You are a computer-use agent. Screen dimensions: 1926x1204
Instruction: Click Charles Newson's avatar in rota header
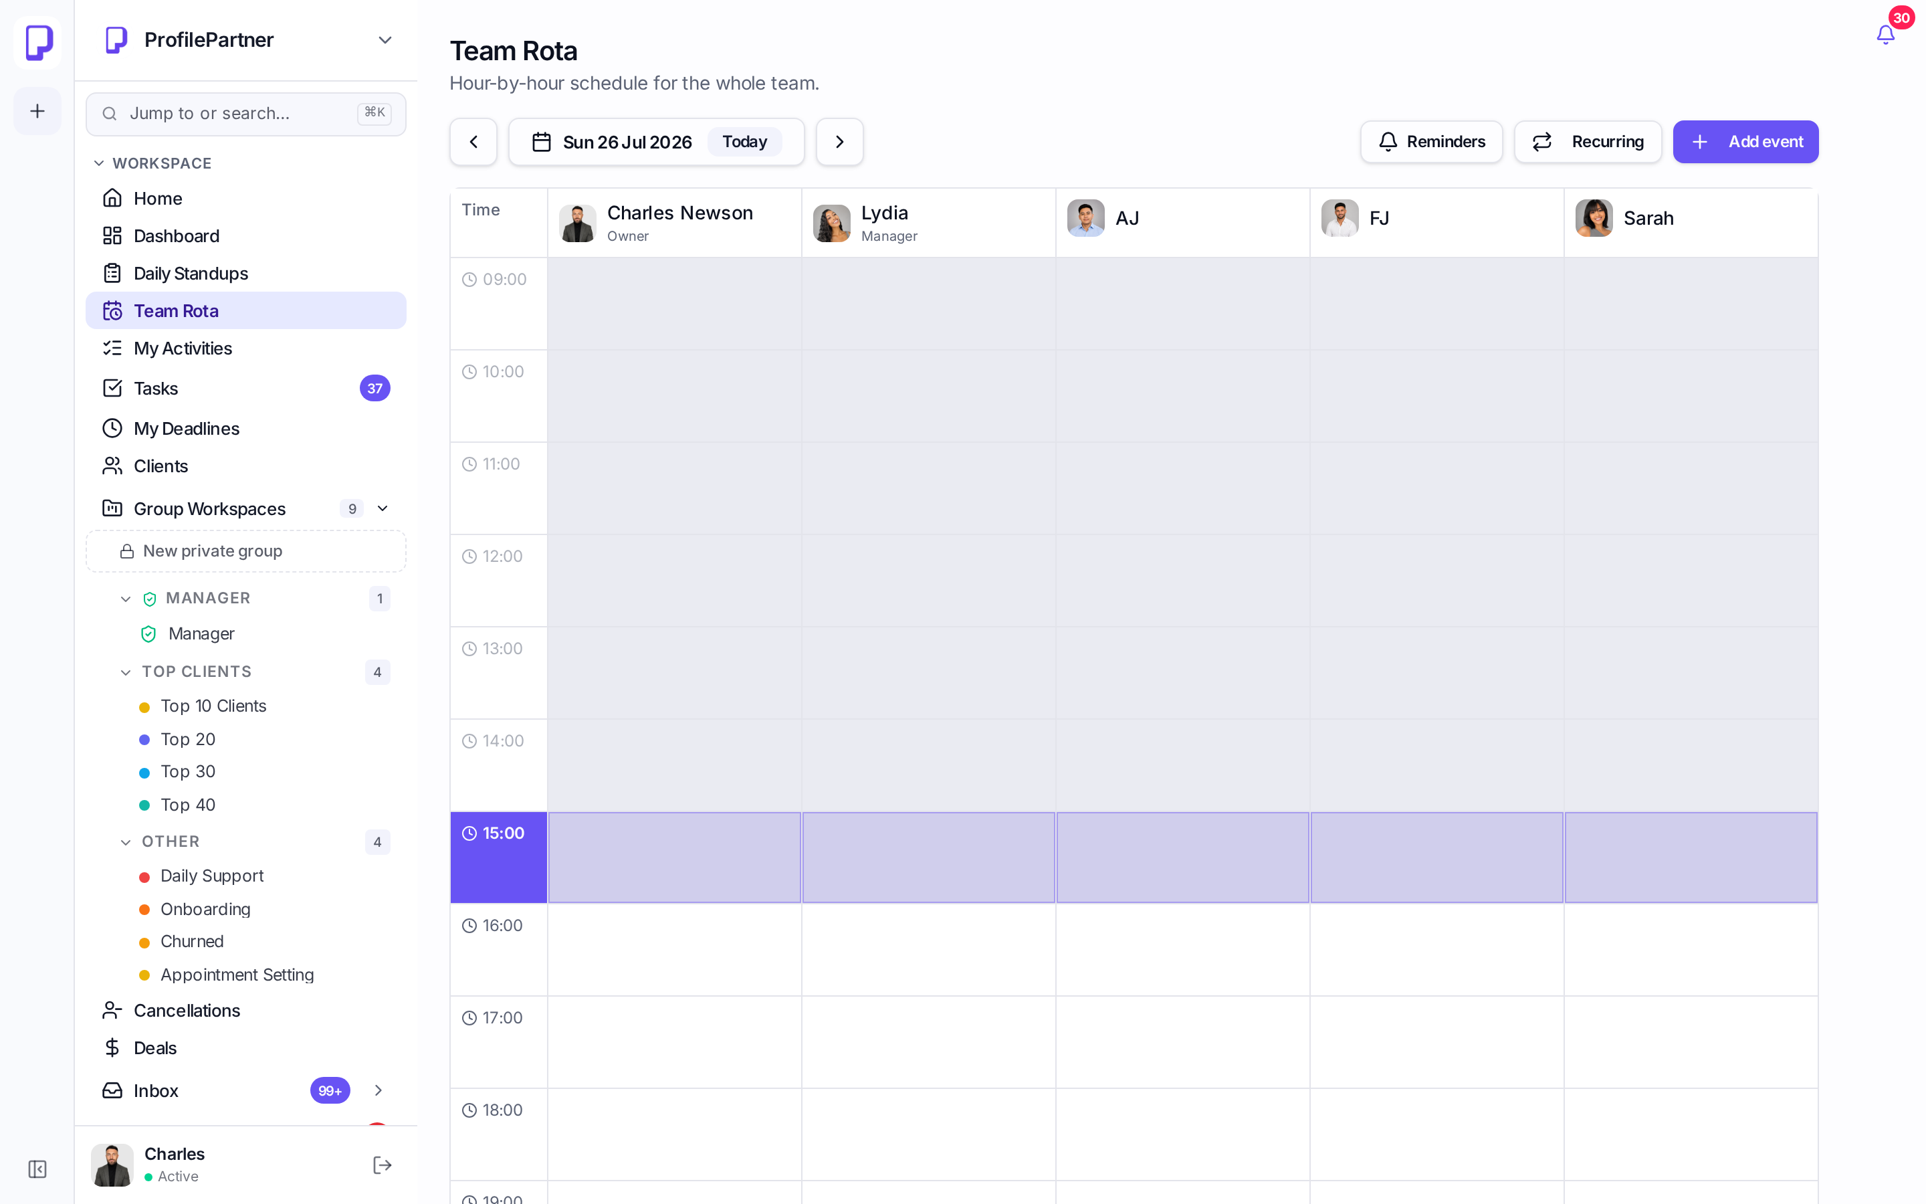[577, 223]
